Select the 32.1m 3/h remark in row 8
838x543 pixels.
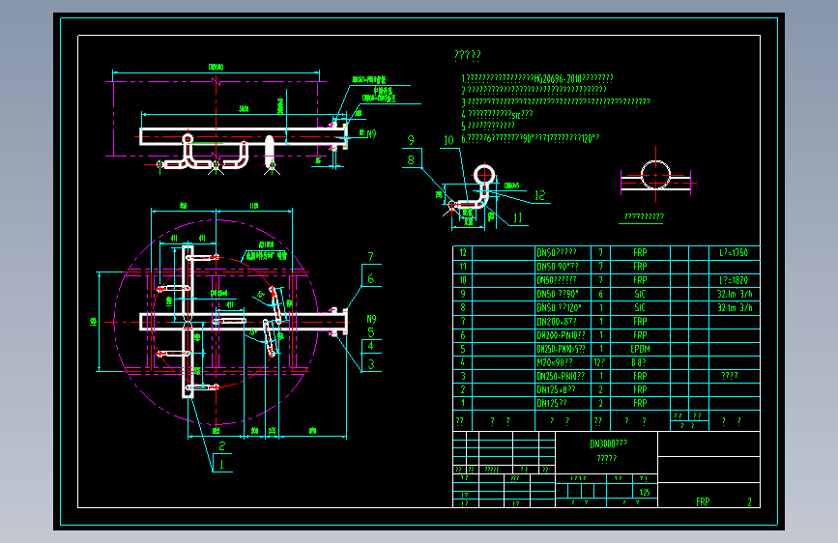coord(735,308)
